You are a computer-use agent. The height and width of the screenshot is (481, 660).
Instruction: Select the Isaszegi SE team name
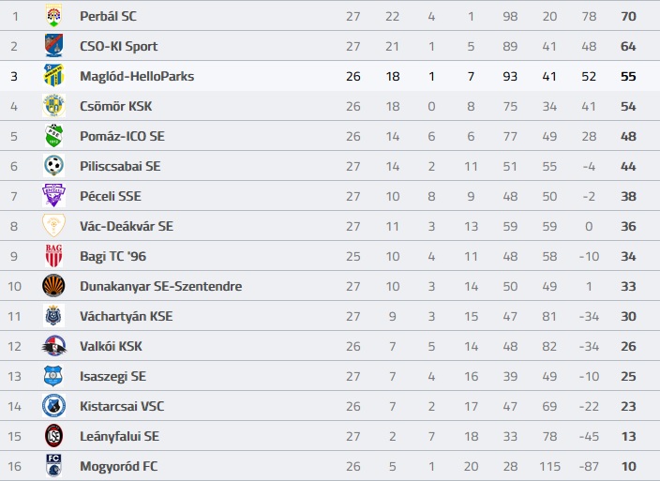(113, 377)
